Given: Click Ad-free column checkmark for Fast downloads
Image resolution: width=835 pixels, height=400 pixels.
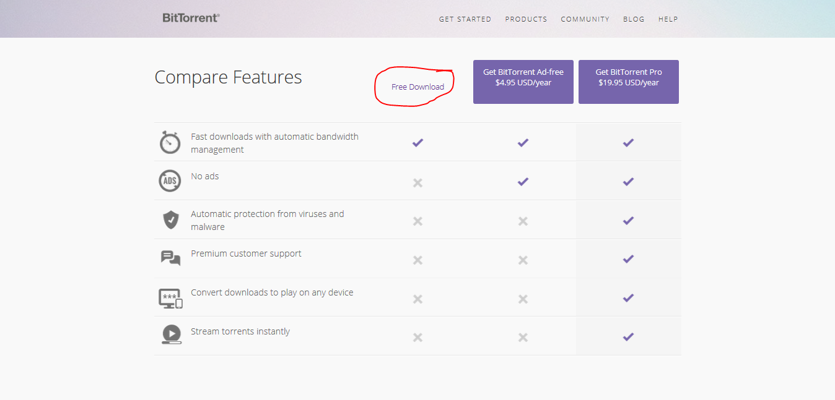Looking at the screenshot, I should pyautogui.click(x=523, y=143).
